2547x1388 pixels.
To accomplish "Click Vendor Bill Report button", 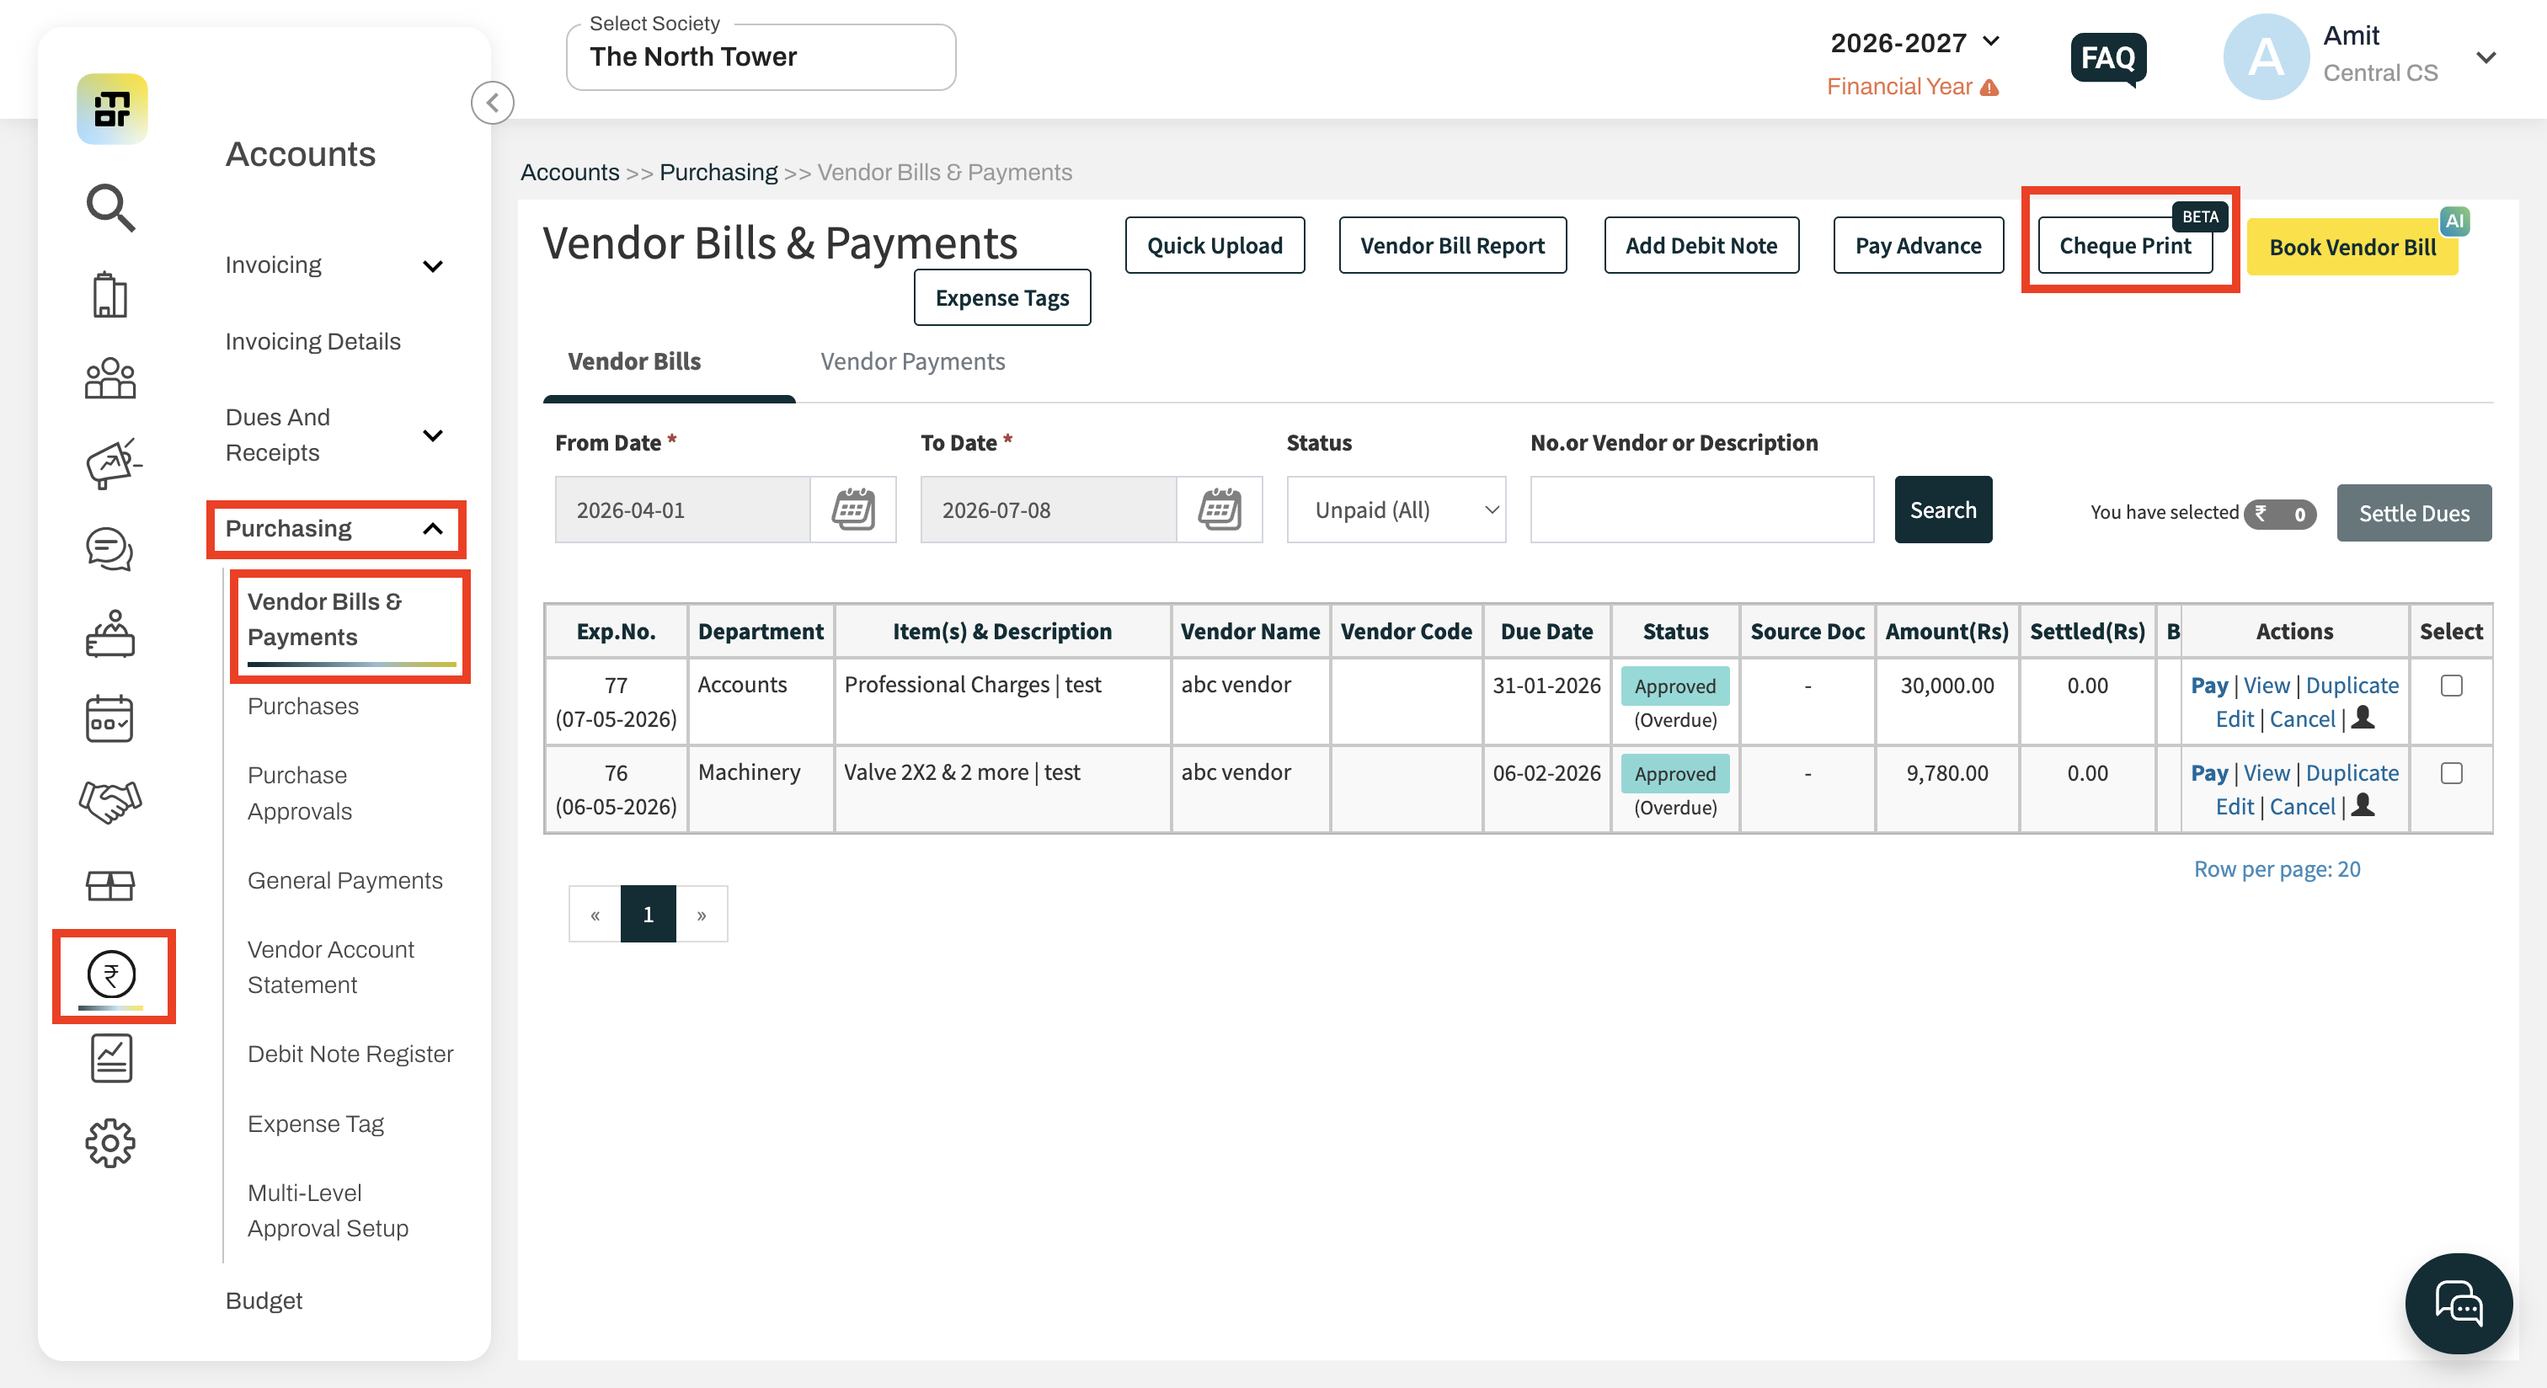I will [1451, 245].
